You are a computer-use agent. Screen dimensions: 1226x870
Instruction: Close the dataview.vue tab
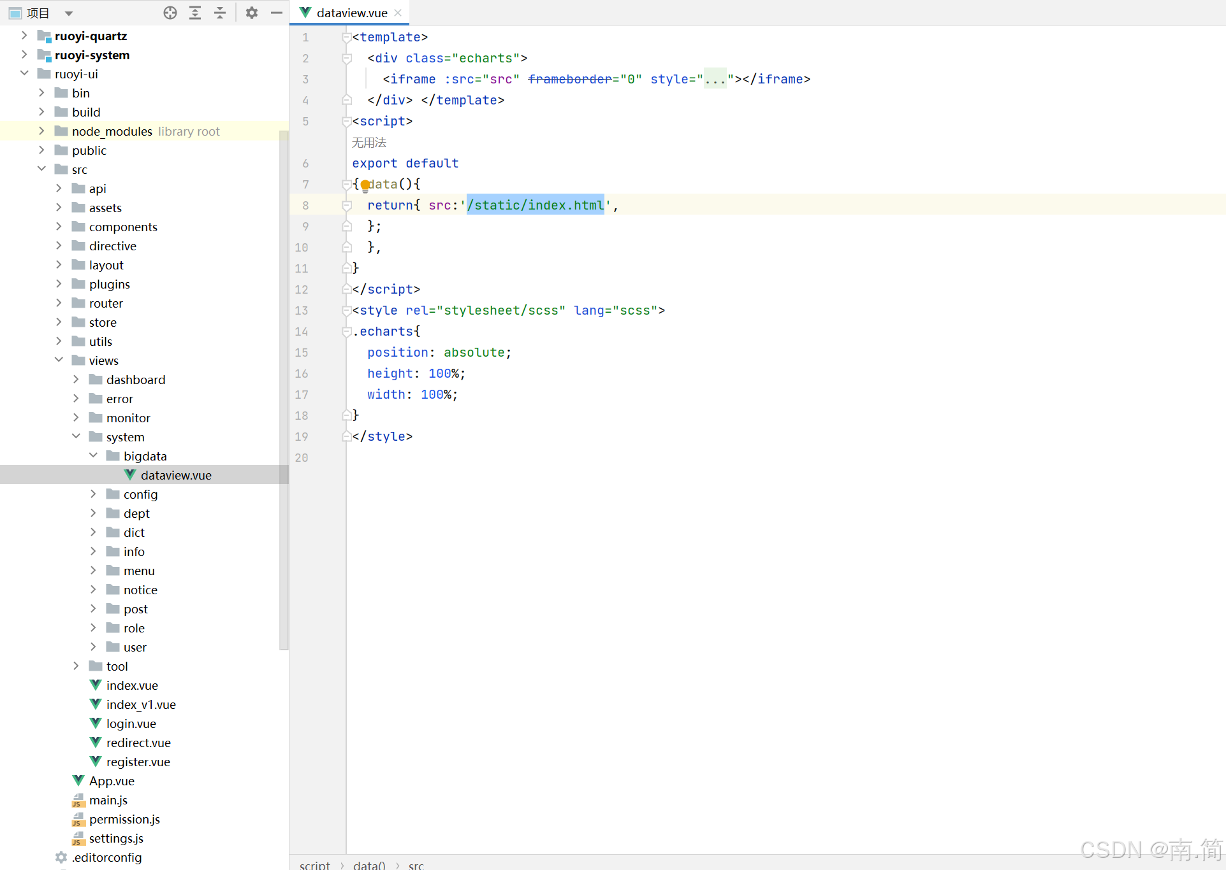(398, 13)
